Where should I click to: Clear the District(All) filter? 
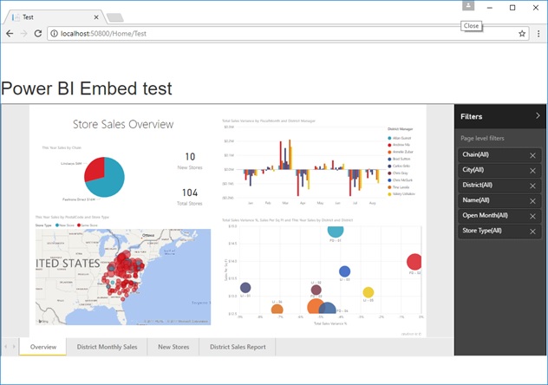(532, 186)
